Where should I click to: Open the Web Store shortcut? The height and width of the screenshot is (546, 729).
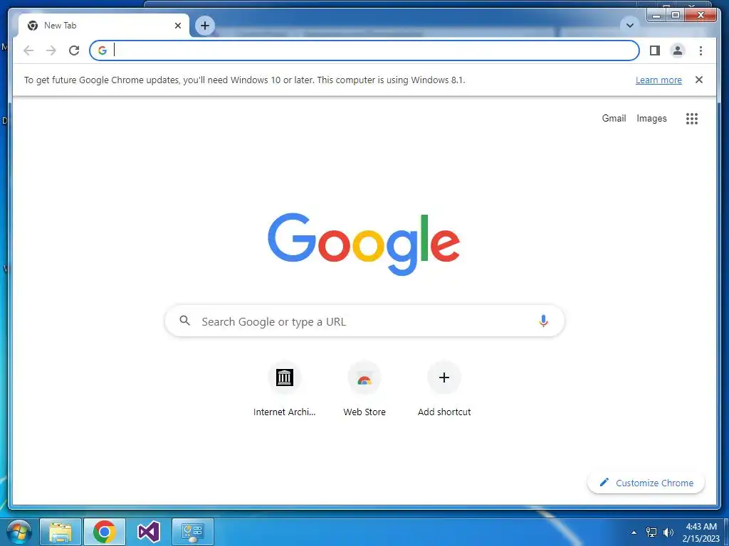click(364, 389)
